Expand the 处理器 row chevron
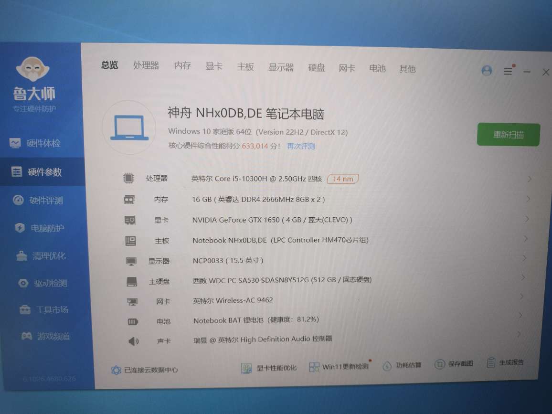 click(x=530, y=179)
